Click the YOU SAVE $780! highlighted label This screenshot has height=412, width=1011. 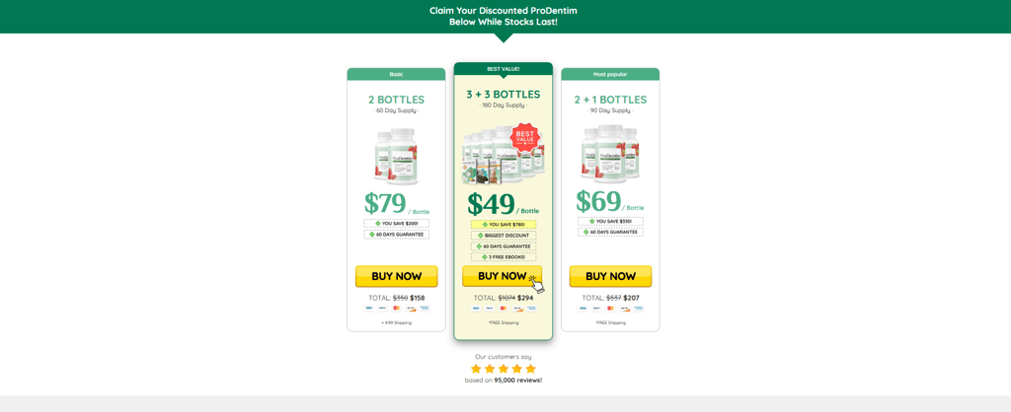(x=503, y=225)
